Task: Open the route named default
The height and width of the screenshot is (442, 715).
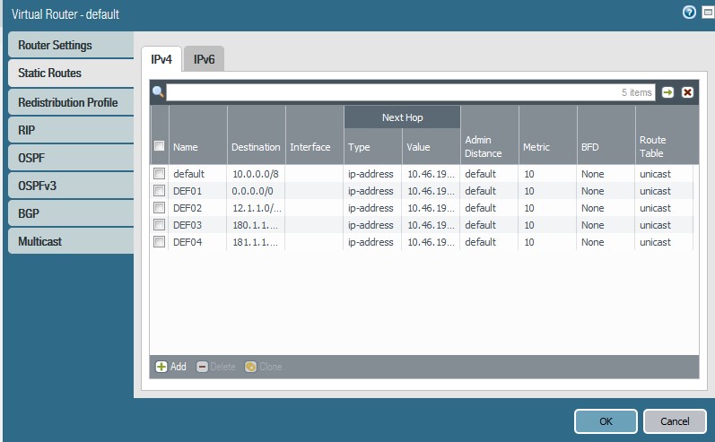Action: coord(188,174)
